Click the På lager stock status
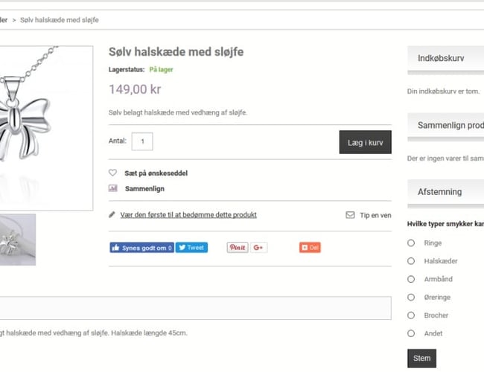Screen dimensions: 484x372 point(161,70)
